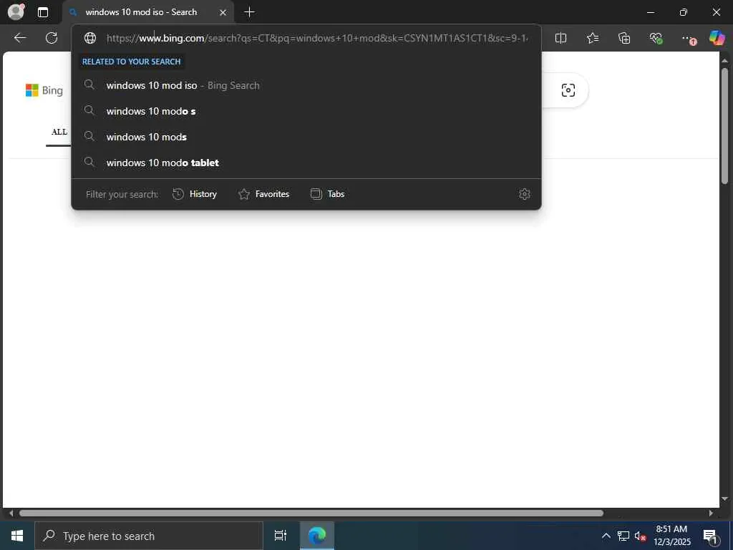This screenshot has height=550, width=733.
Task: Open the tab actions menu icon
Action: point(42,12)
